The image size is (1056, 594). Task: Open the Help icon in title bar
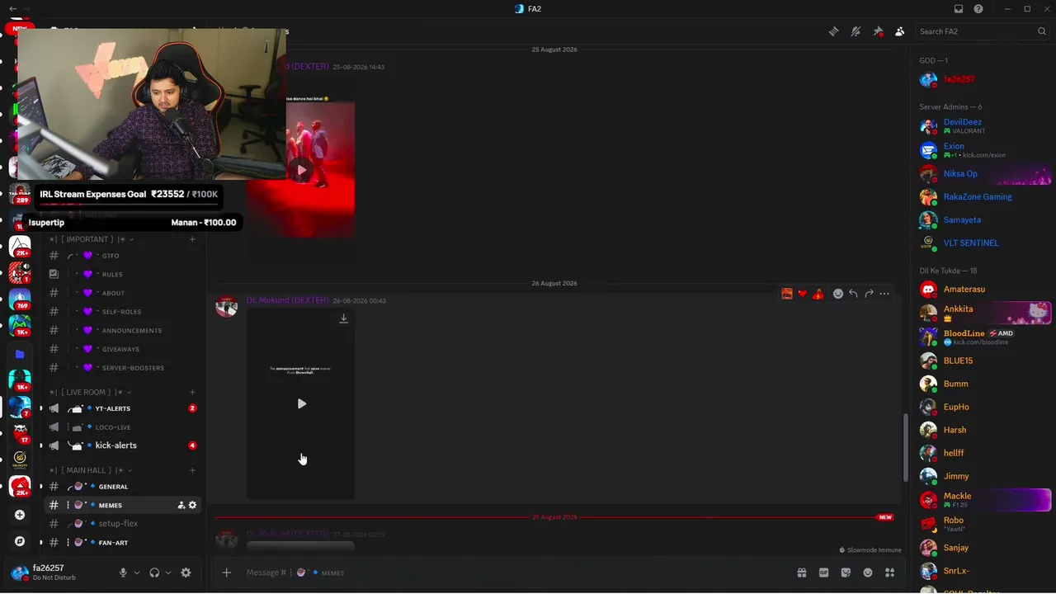coord(978,9)
